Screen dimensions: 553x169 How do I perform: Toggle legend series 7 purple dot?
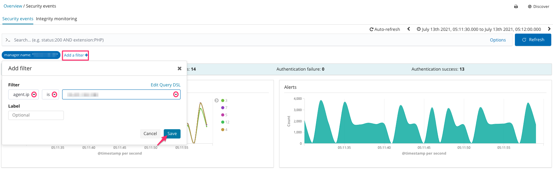pos(223,108)
